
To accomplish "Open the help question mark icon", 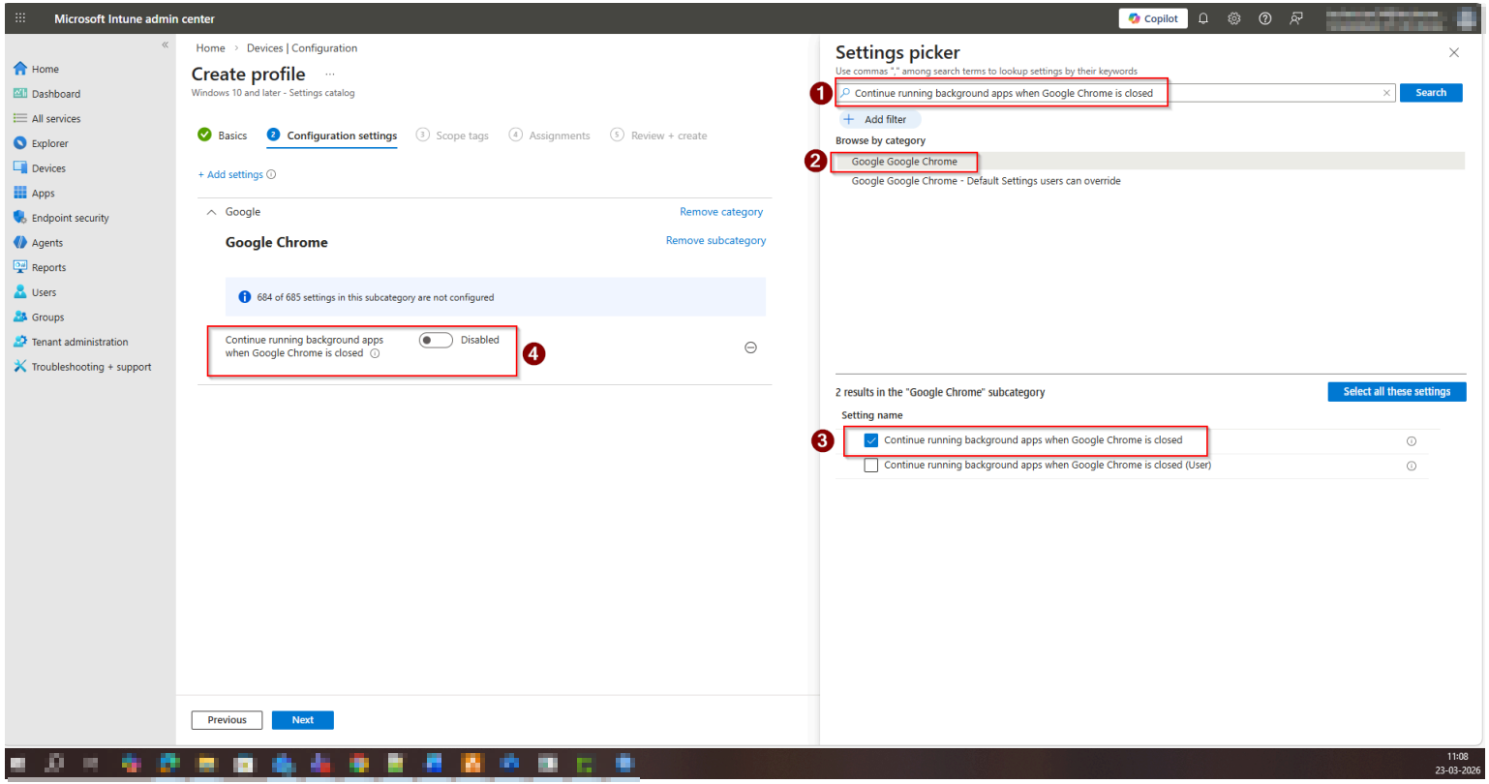I will 1265,18.
